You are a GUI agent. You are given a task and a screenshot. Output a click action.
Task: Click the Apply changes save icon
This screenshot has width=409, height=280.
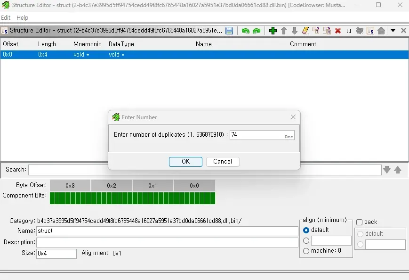(x=229, y=31)
